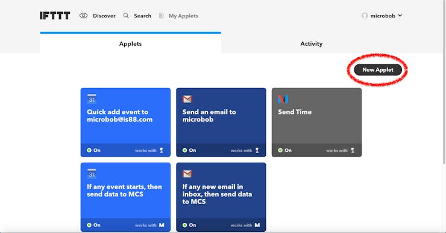Open the Search link

142,16
